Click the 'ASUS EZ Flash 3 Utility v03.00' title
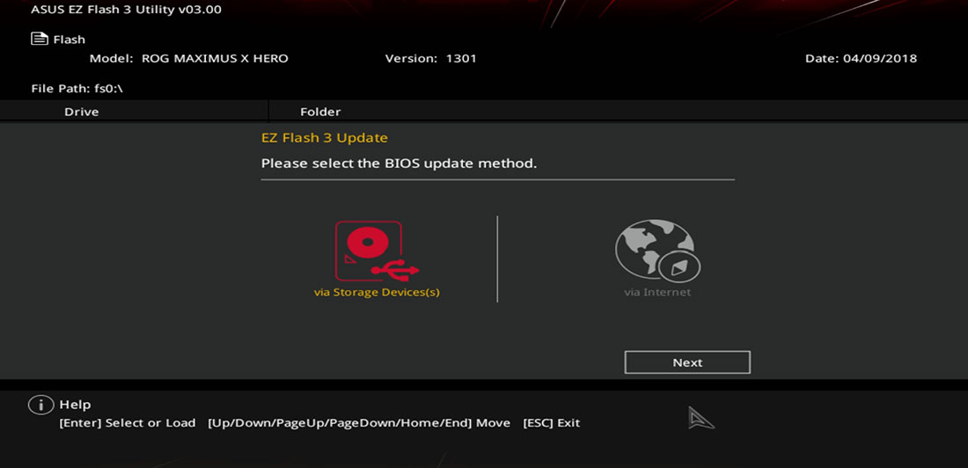 point(126,10)
